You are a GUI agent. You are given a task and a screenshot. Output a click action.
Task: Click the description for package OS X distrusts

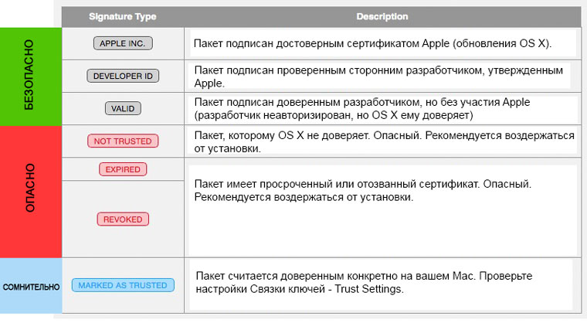(384, 141)
